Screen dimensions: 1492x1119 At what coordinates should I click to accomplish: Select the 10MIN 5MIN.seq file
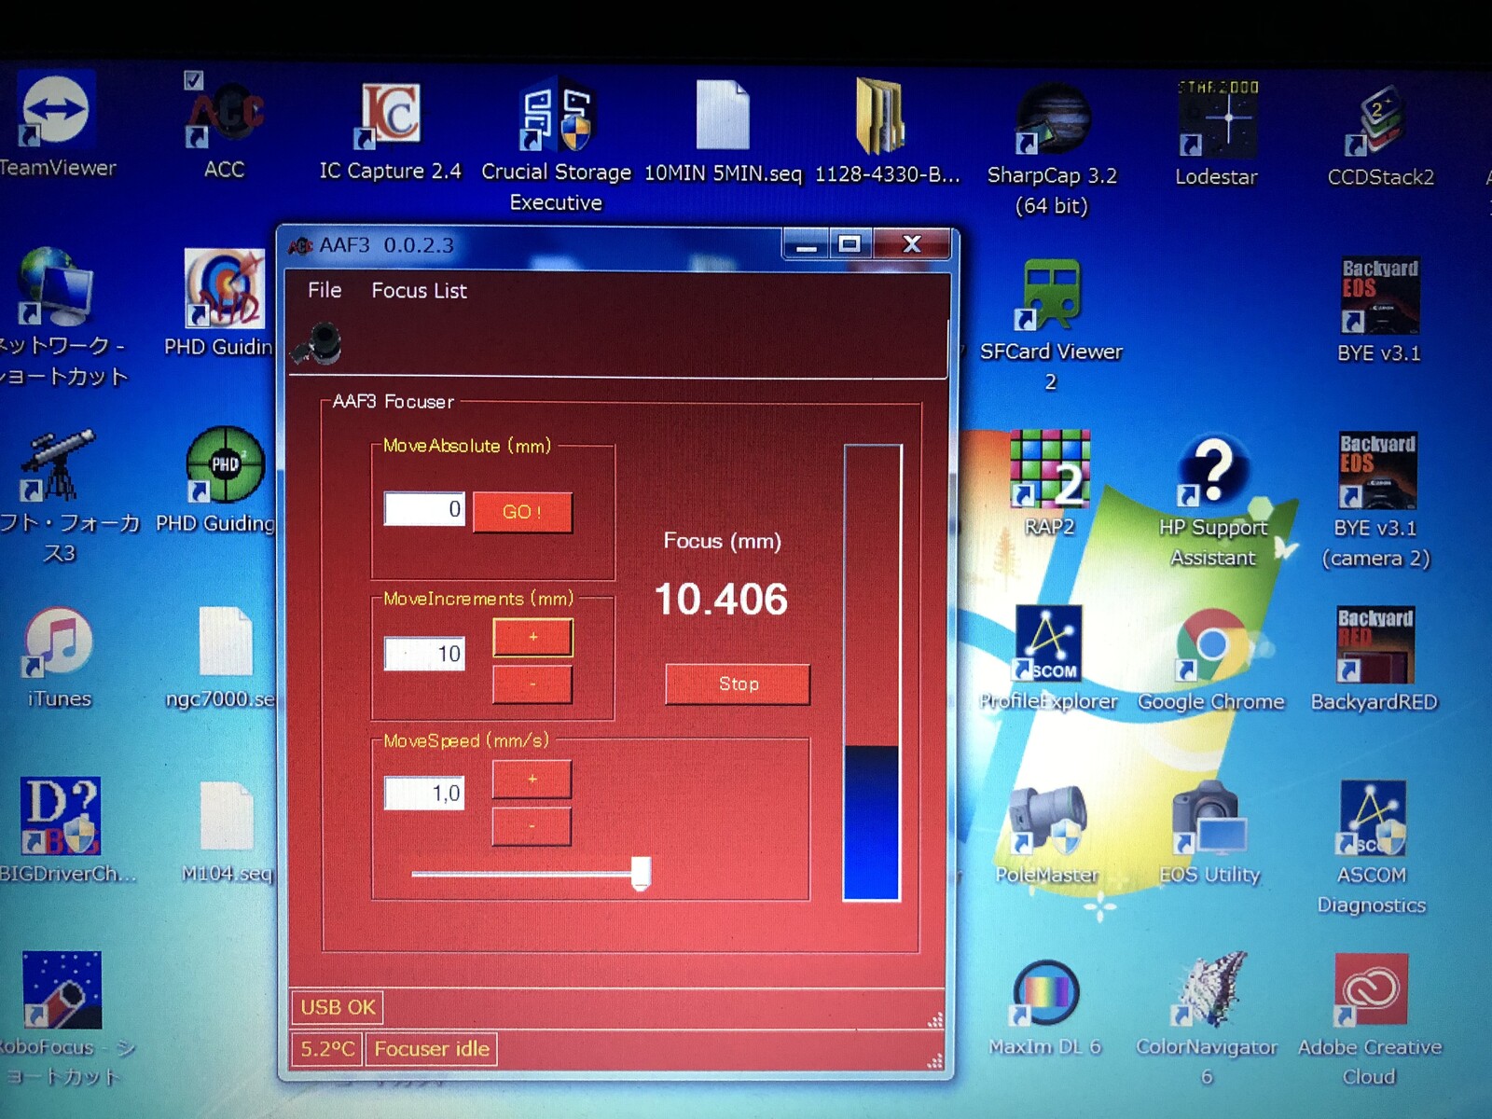(723, 131)
